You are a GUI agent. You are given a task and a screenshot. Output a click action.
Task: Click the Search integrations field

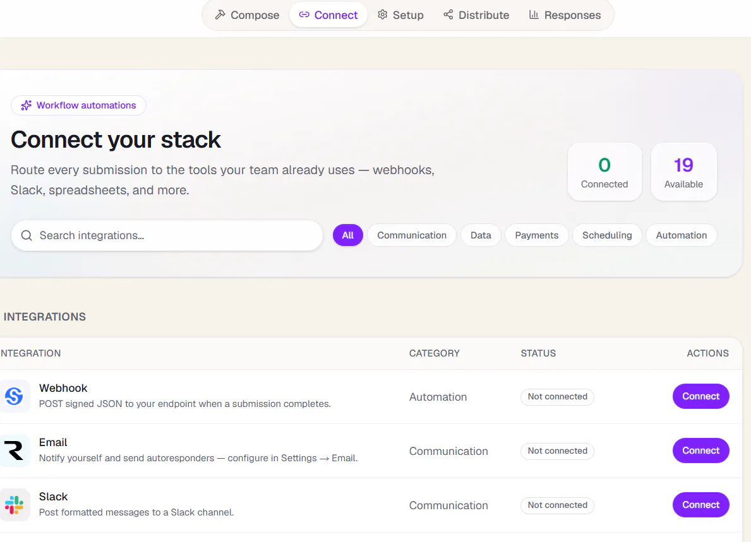coord(167,235)
